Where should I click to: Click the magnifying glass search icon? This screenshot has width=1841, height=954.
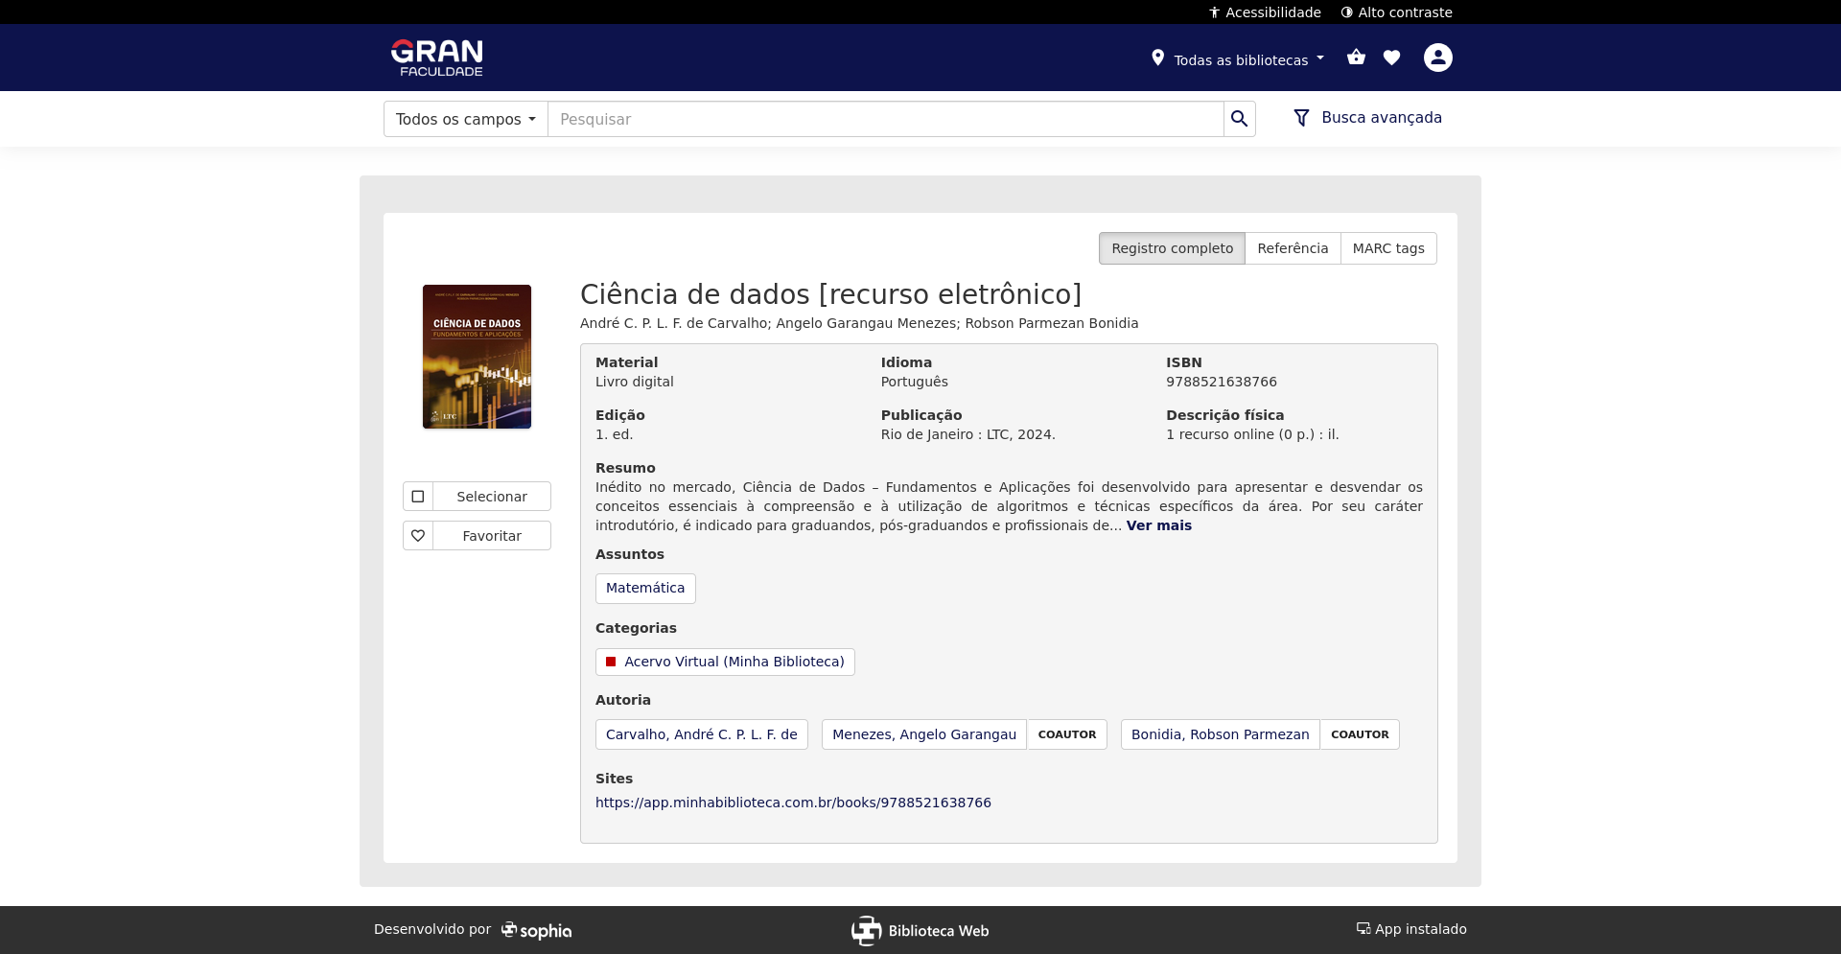click(1239, 119)
